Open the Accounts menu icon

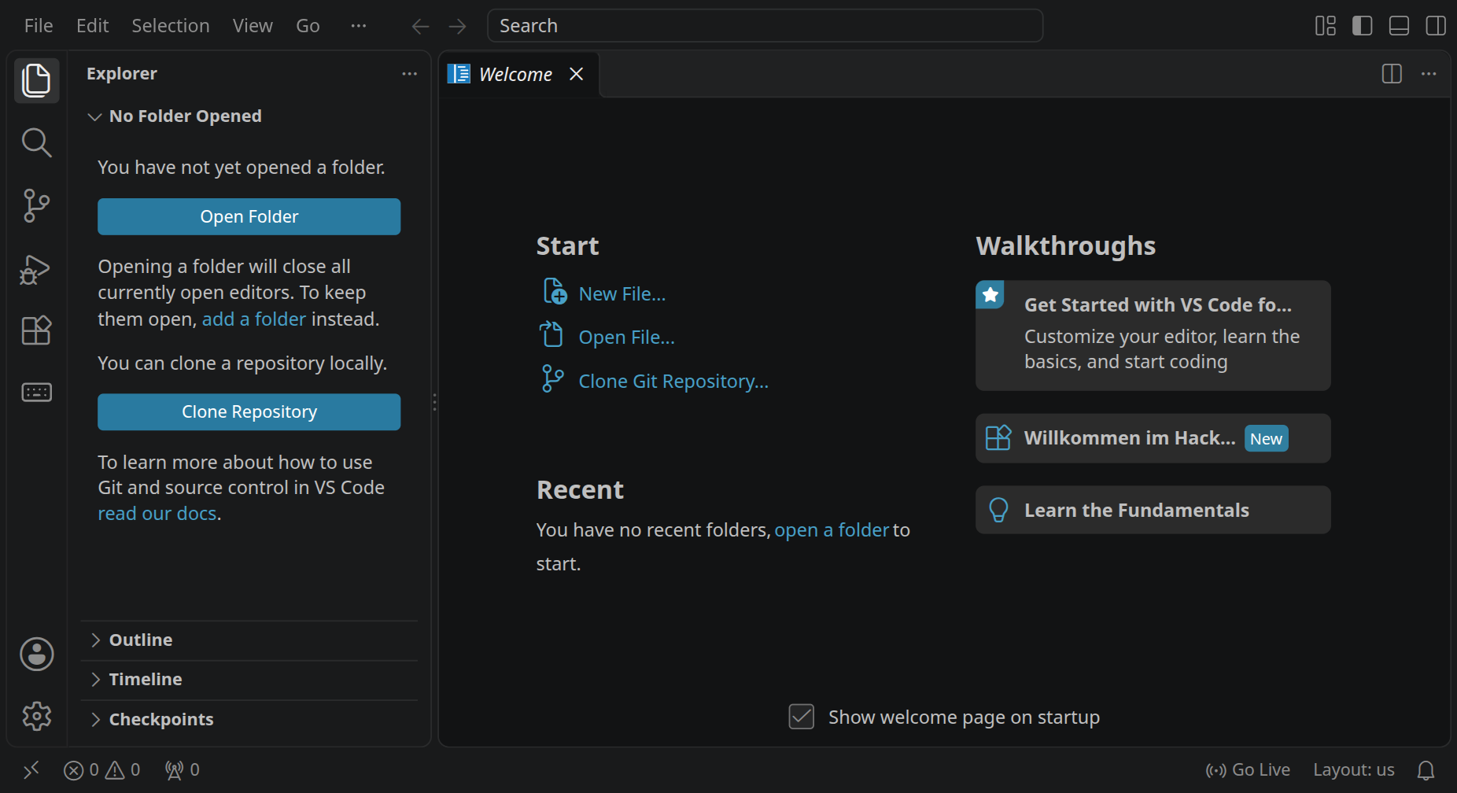click(x=36, y=654)
